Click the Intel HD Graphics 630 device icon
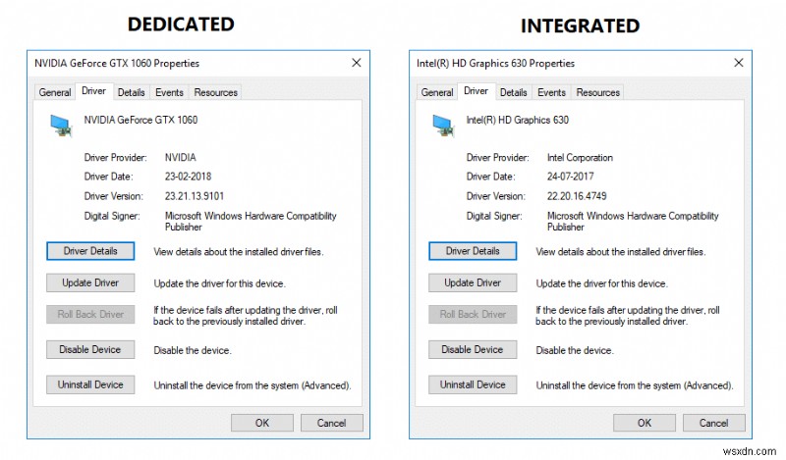 444,126
